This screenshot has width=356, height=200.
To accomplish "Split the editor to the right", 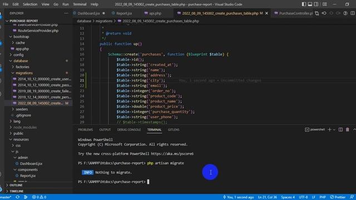I will pyautogui.click(x=353, y=13).
